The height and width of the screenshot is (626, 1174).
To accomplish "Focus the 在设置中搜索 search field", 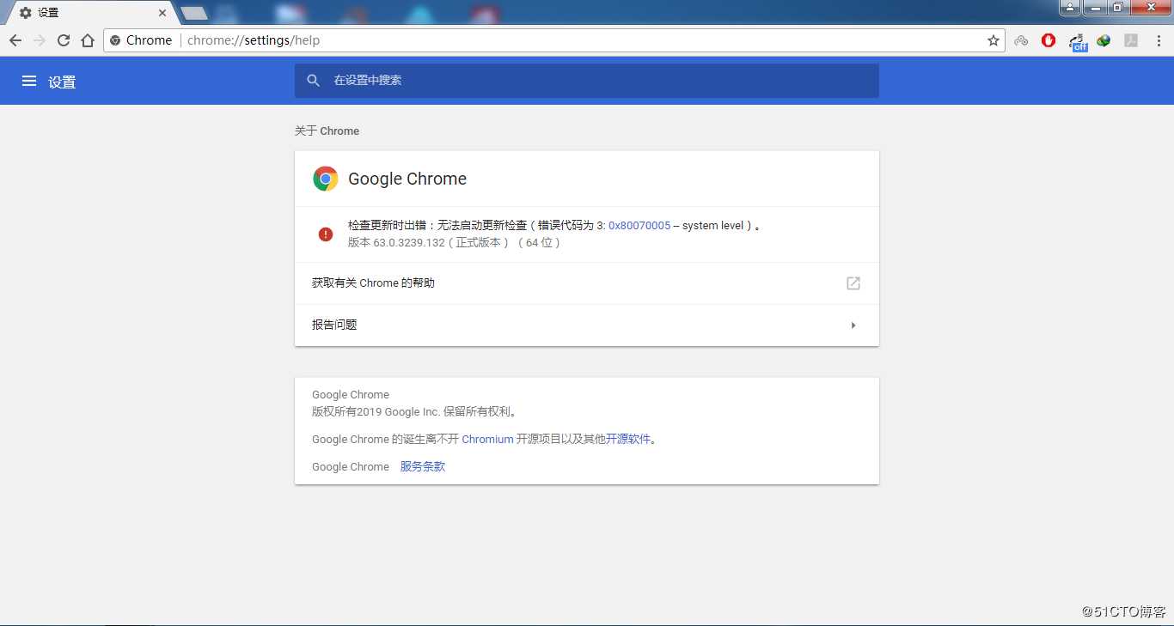I will pos(587,81).
